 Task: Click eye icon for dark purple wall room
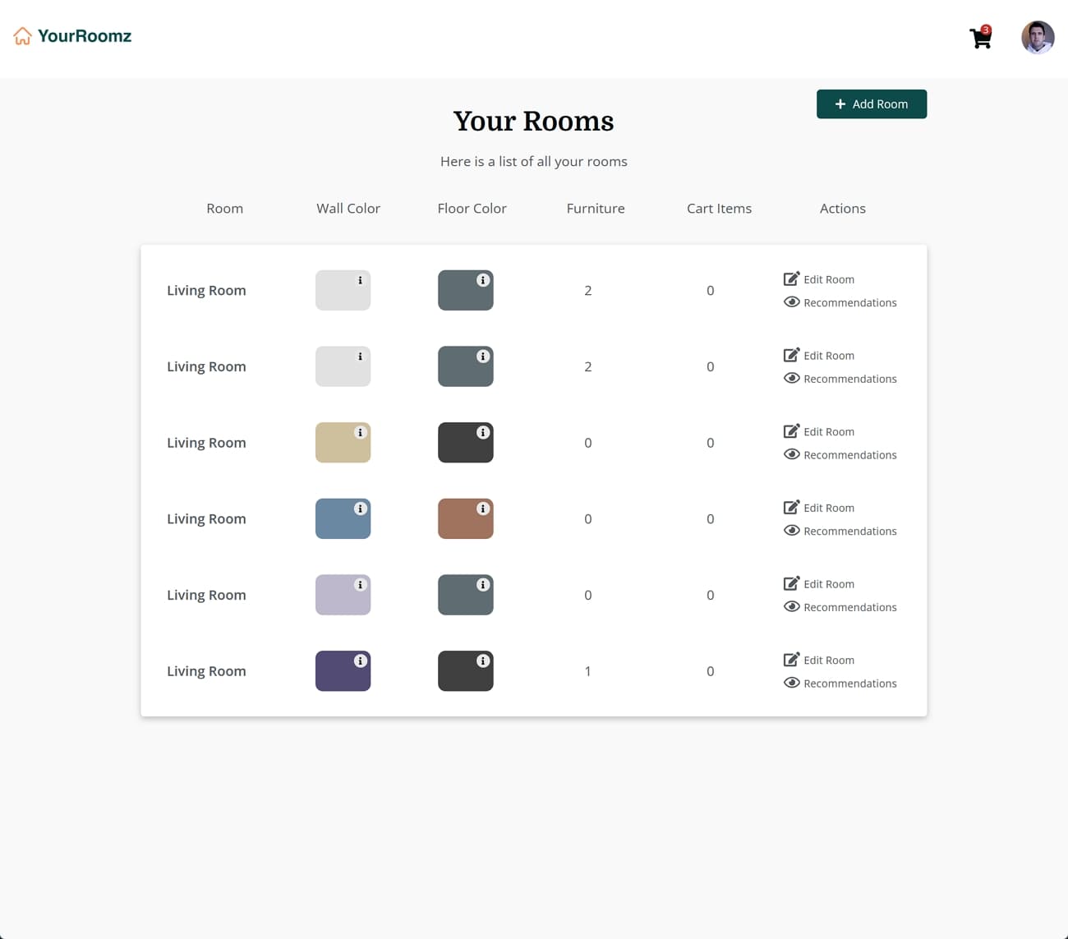(x=791, y=683)
